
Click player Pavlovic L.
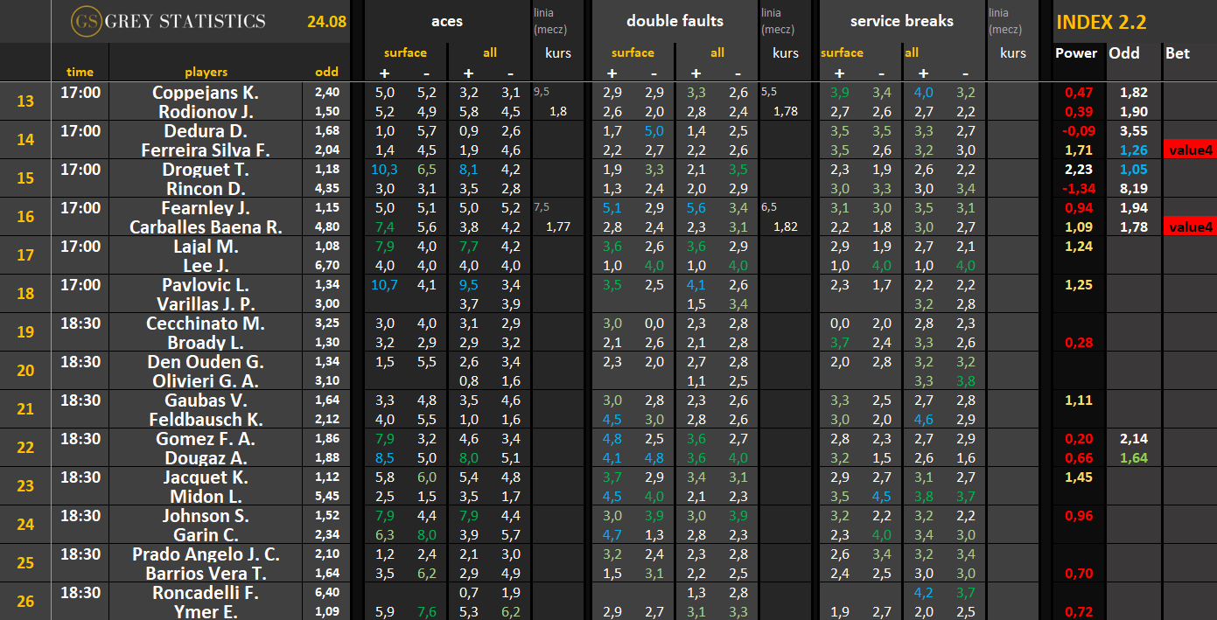[206, 285]
